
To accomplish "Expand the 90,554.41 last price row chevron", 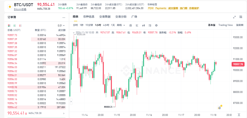I will tap(64, 113).
